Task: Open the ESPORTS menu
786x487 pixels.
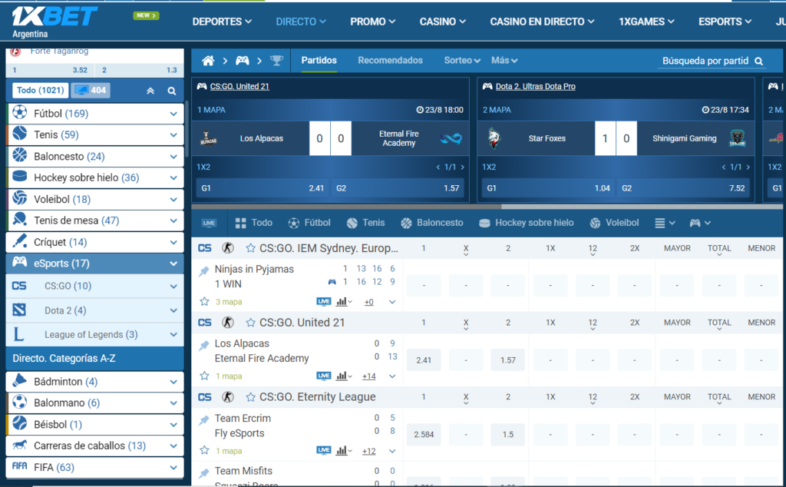Action: 725,22
